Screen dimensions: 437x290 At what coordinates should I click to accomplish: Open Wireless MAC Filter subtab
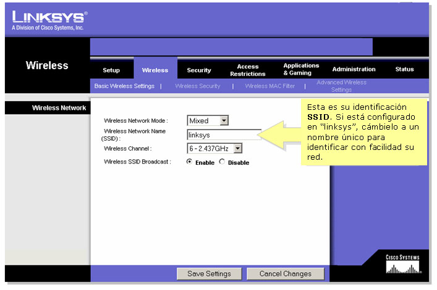[269, 86]
